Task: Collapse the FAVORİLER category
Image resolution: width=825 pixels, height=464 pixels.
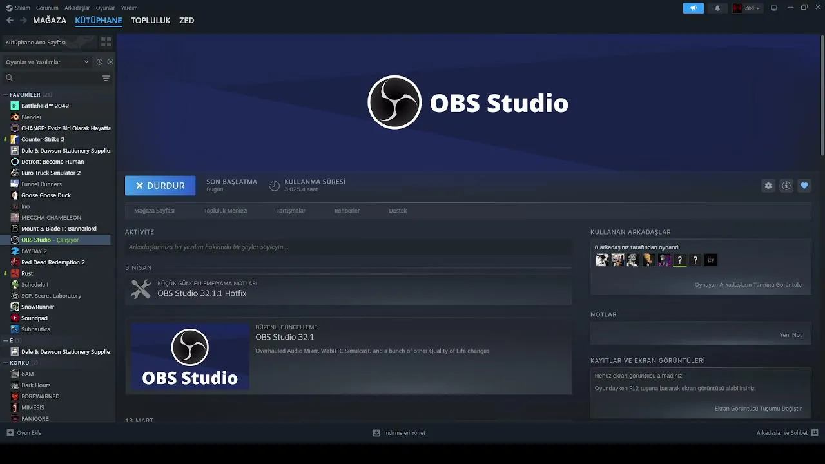Action: click(6, 95)
